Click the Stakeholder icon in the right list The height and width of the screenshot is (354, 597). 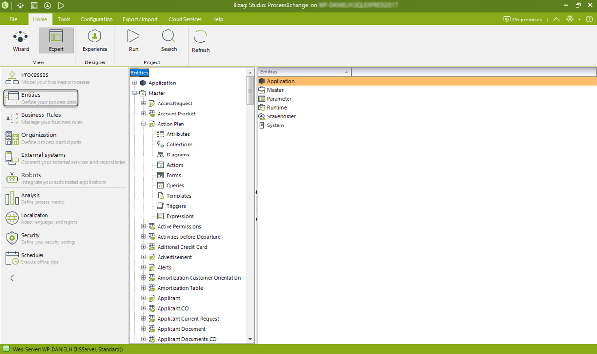pos(261,116)
